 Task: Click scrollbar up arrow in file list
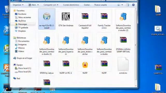[x=136, y=9]
